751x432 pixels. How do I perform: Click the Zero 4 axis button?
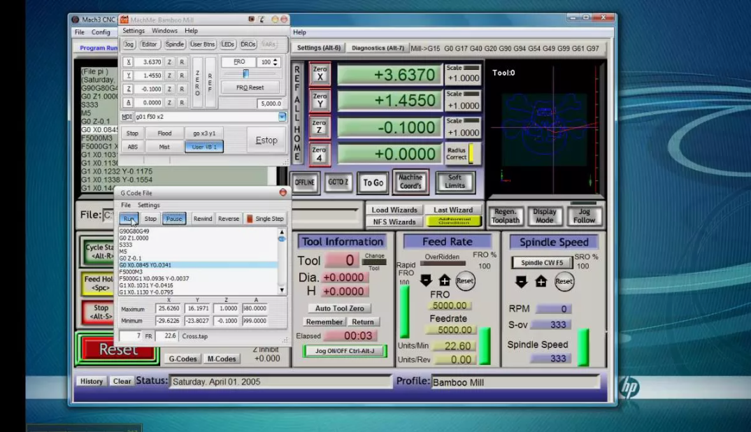pos(320,154)
